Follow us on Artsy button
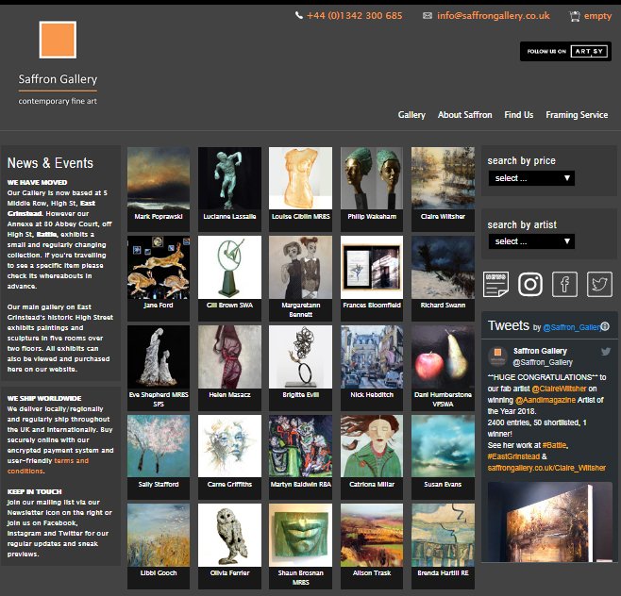Viewport: 621px width, 596px height. click(565, 51)
